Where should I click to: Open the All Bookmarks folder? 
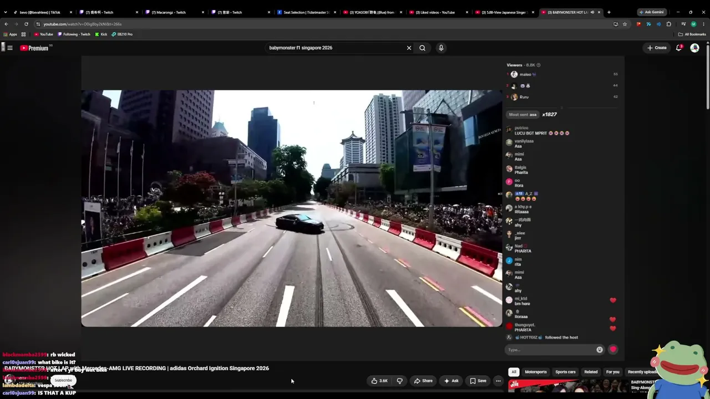pyautogui.click(x=692, y=34)
